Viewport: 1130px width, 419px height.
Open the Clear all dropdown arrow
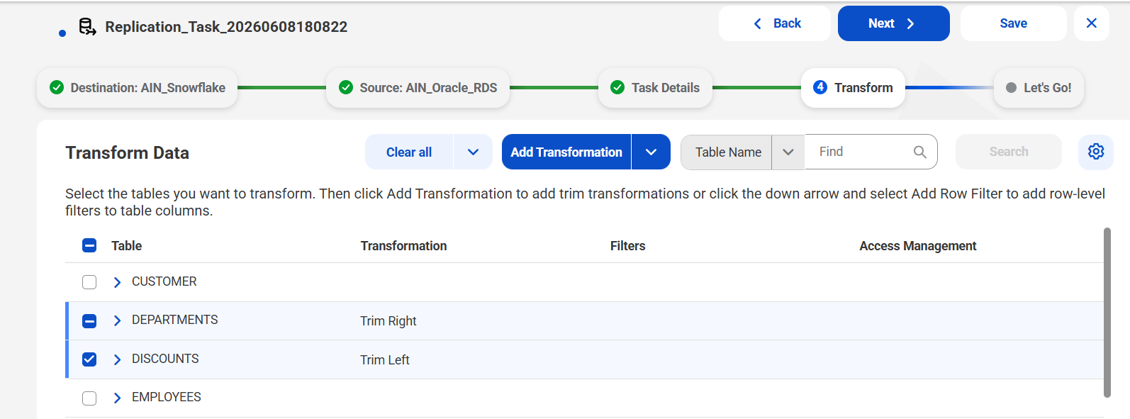pyautogui.click(x=473, y=152)
